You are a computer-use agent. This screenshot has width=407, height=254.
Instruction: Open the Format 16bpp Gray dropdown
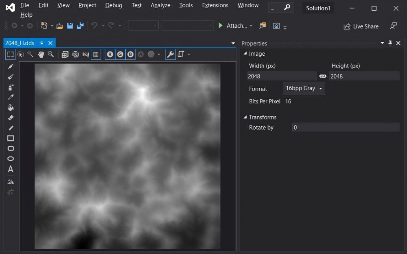click(x=304, y=88)
